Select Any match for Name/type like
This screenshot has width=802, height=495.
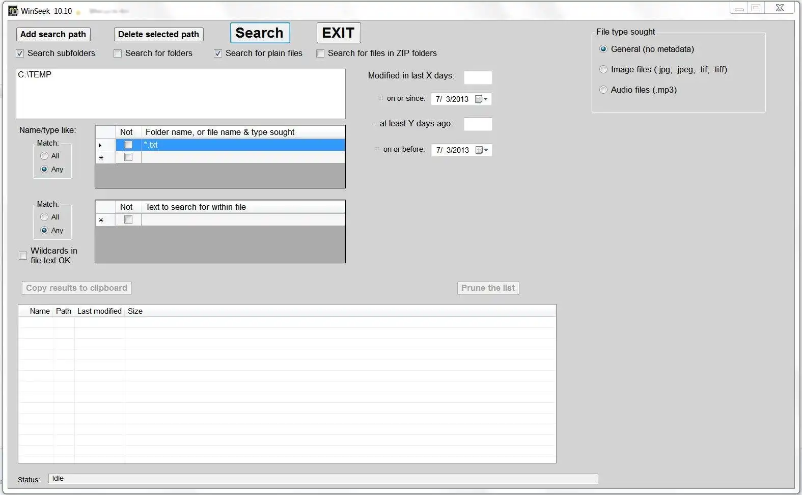(44, 170)
